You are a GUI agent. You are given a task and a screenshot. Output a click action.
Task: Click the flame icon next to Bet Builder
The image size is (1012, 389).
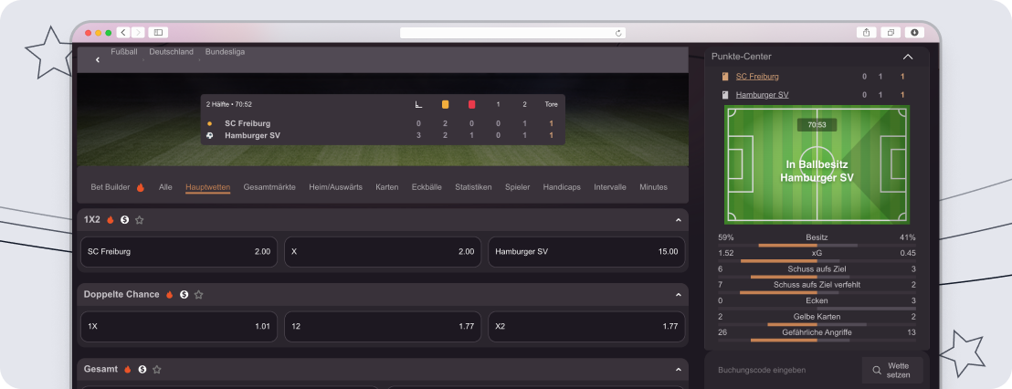tap(141, 187)
